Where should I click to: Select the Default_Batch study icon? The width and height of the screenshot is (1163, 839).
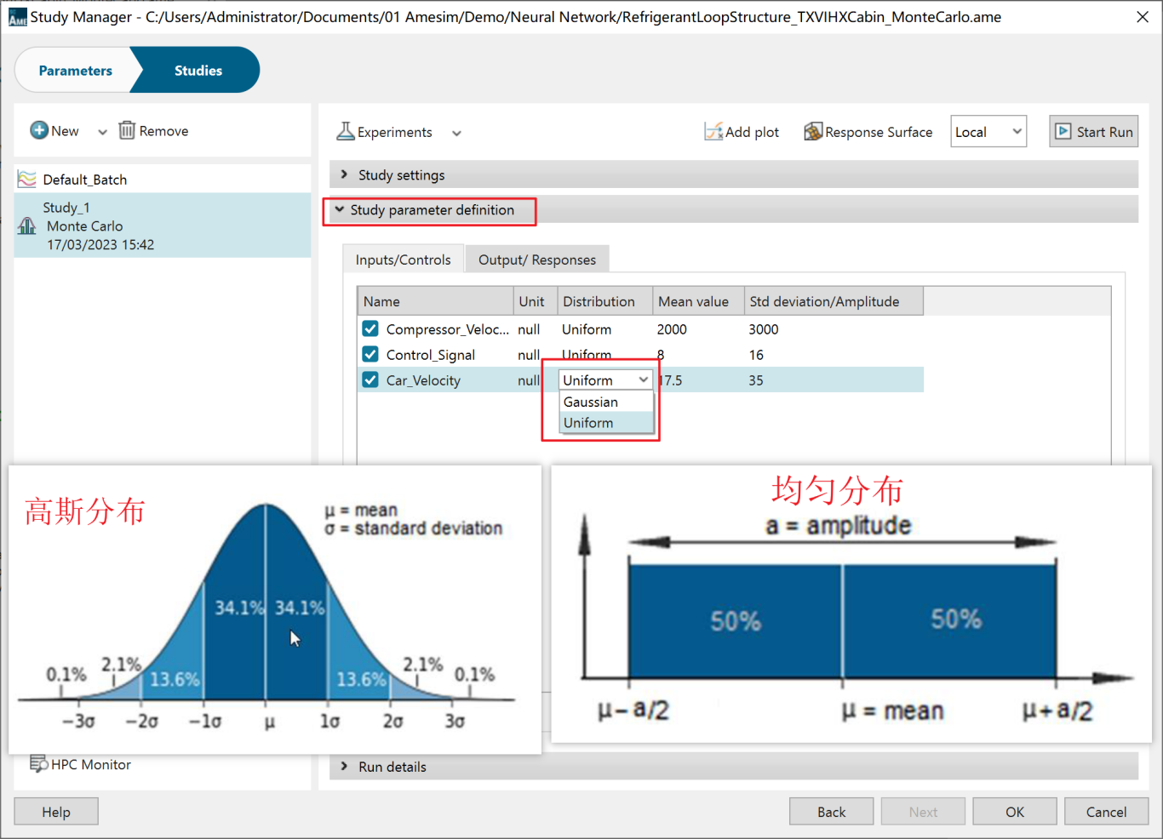point(27,179)
